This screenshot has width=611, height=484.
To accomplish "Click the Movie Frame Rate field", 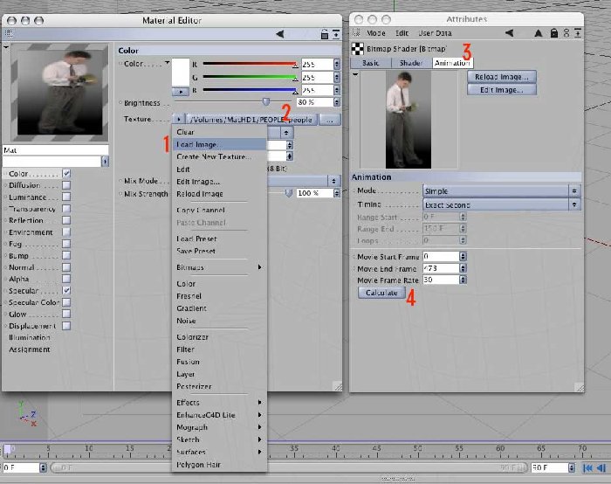I will click(441, 280).
